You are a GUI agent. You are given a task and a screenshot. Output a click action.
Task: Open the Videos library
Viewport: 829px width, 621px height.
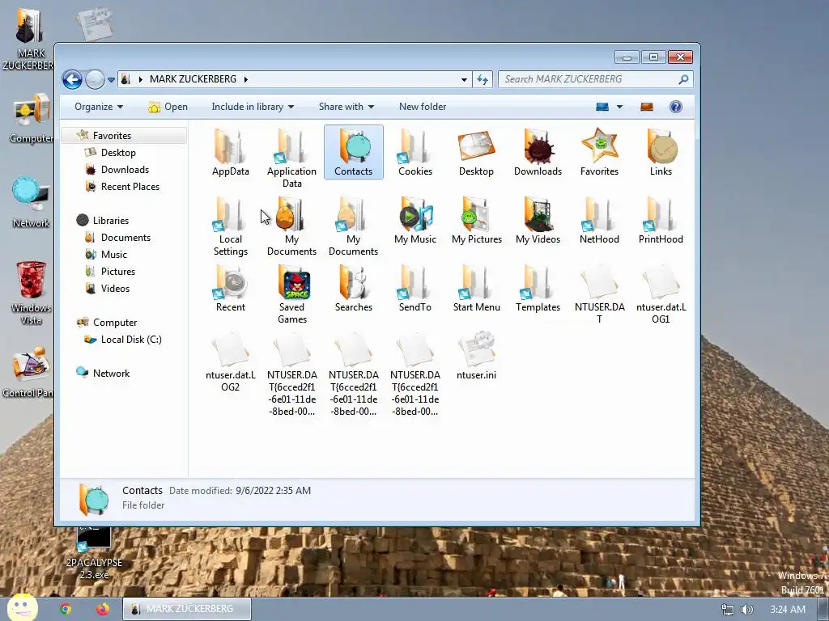[115, 289]
